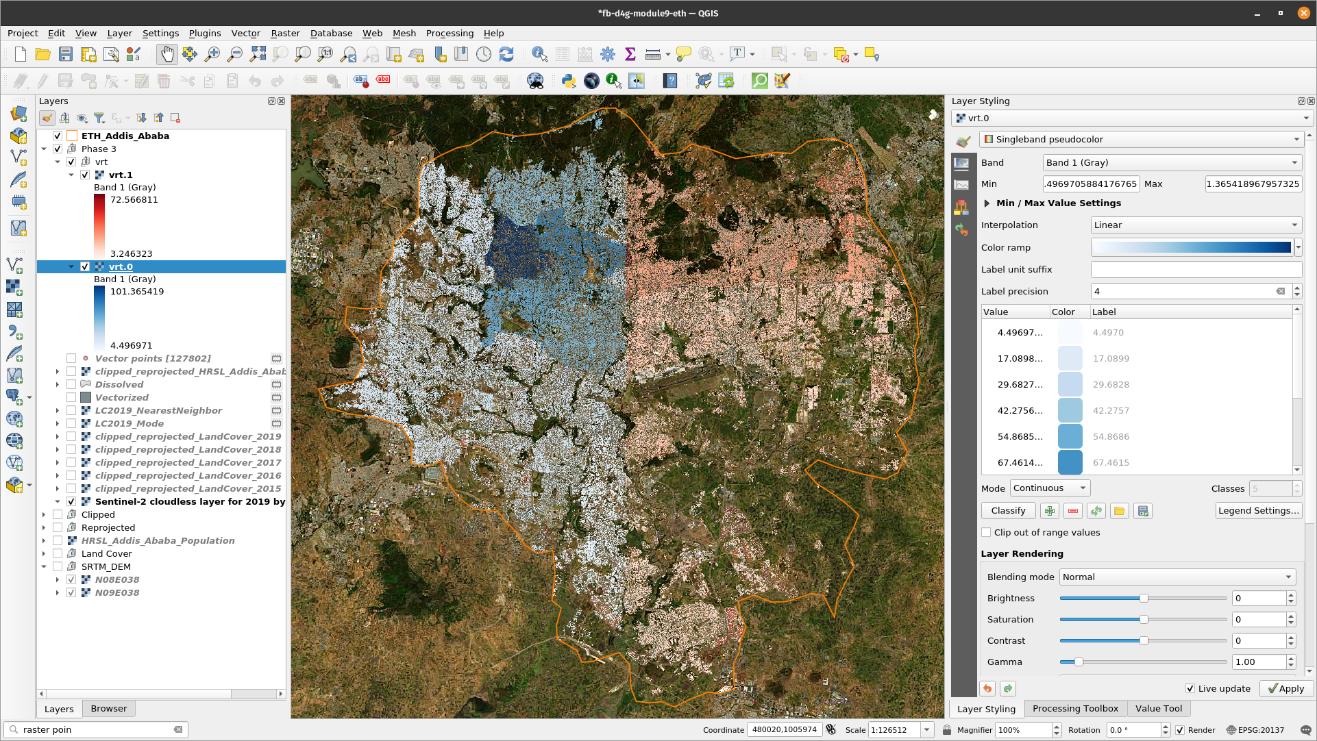The width and height of the screenshot is (1317, 741).
Task: Open temporal controller clock icon
Action: point(484,55)
